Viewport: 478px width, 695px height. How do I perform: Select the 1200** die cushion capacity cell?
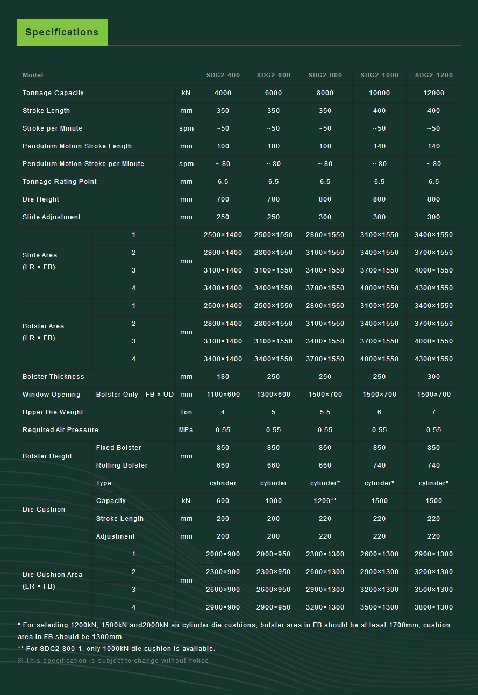(325, 501)
